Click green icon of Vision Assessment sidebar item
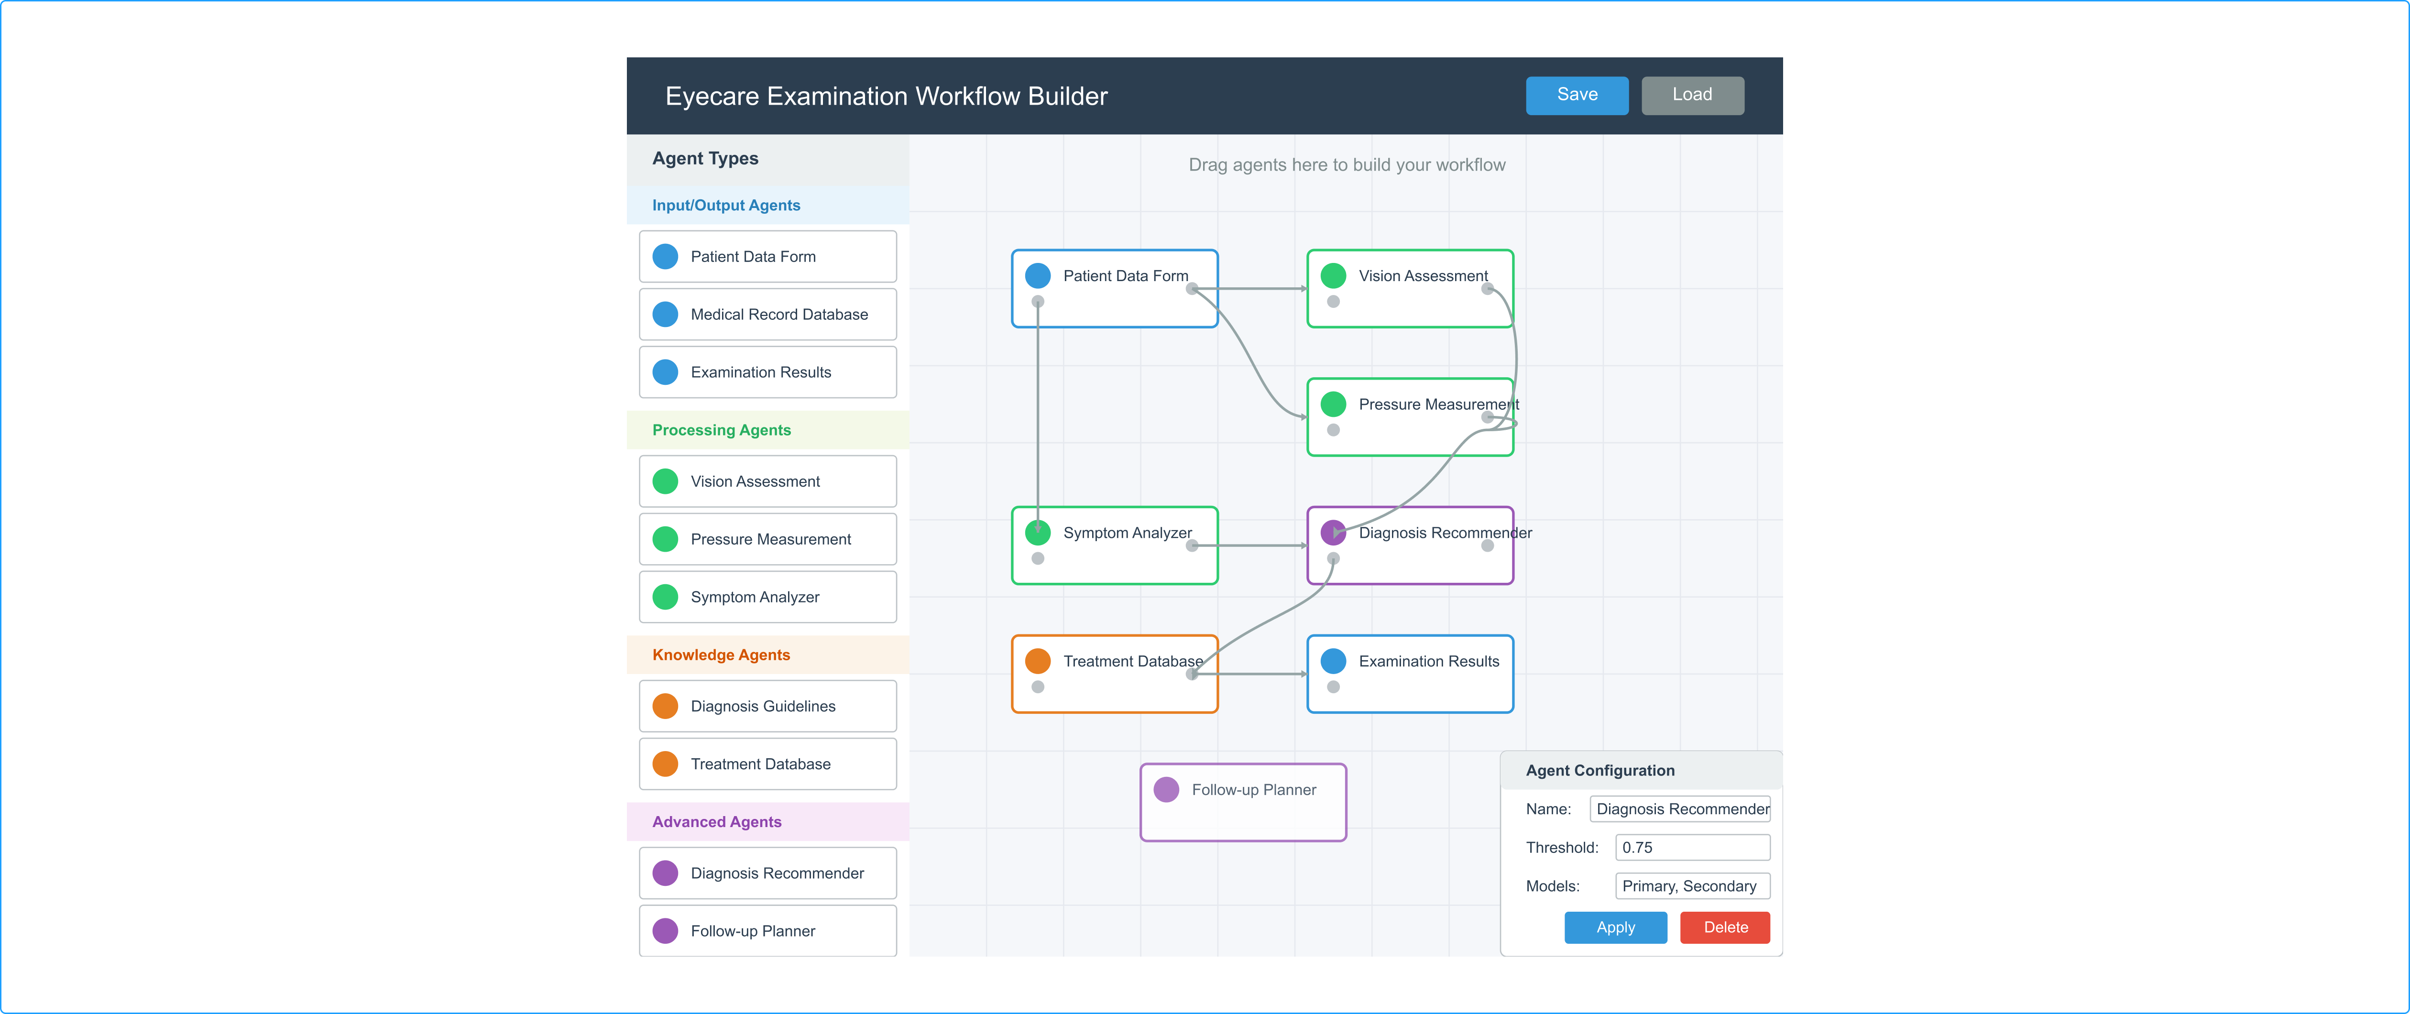This screenshot has height=1014, width=2410. point(664,481)
